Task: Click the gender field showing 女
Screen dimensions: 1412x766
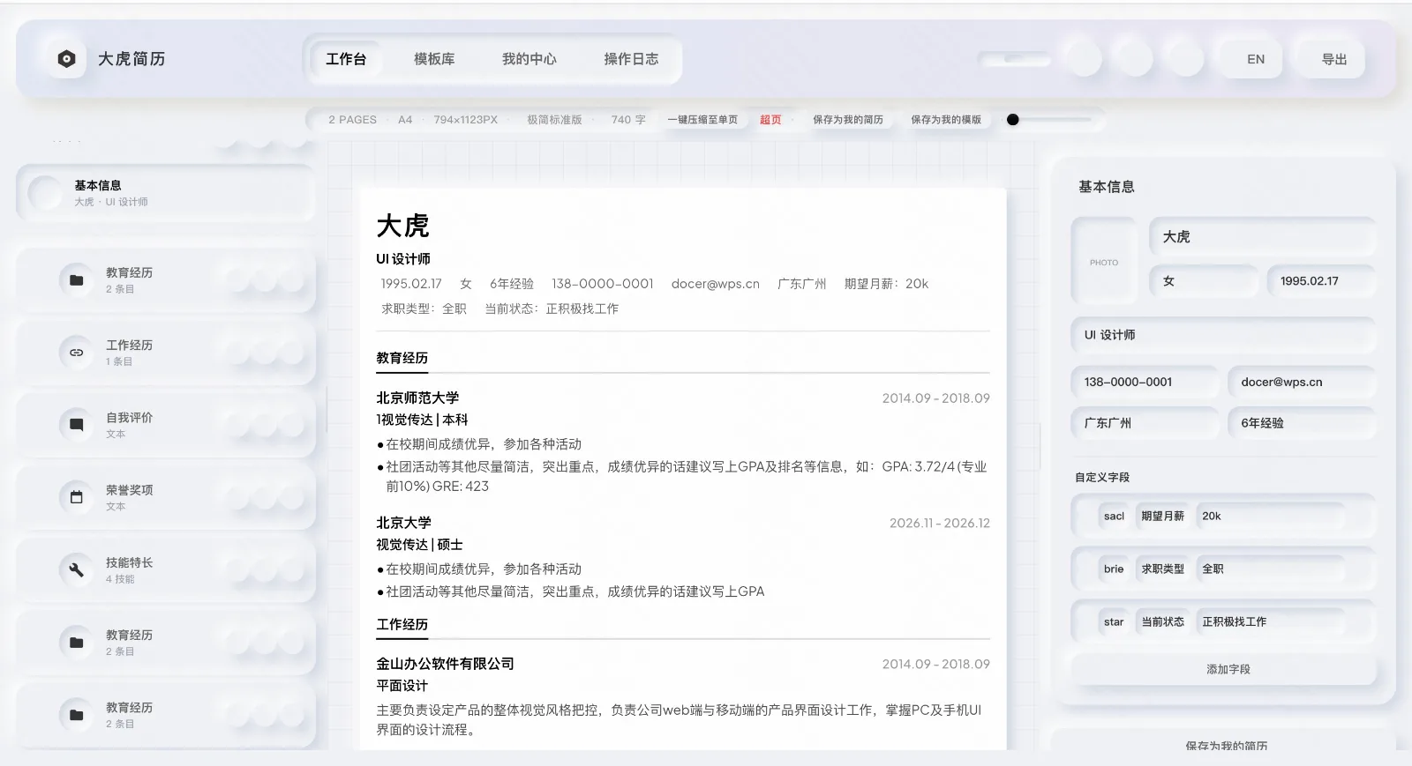Action: point(1204,281)
